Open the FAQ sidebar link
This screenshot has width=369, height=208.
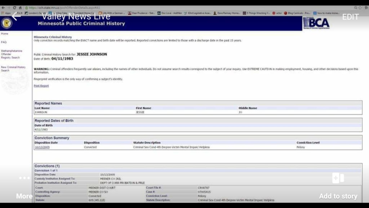4,42
